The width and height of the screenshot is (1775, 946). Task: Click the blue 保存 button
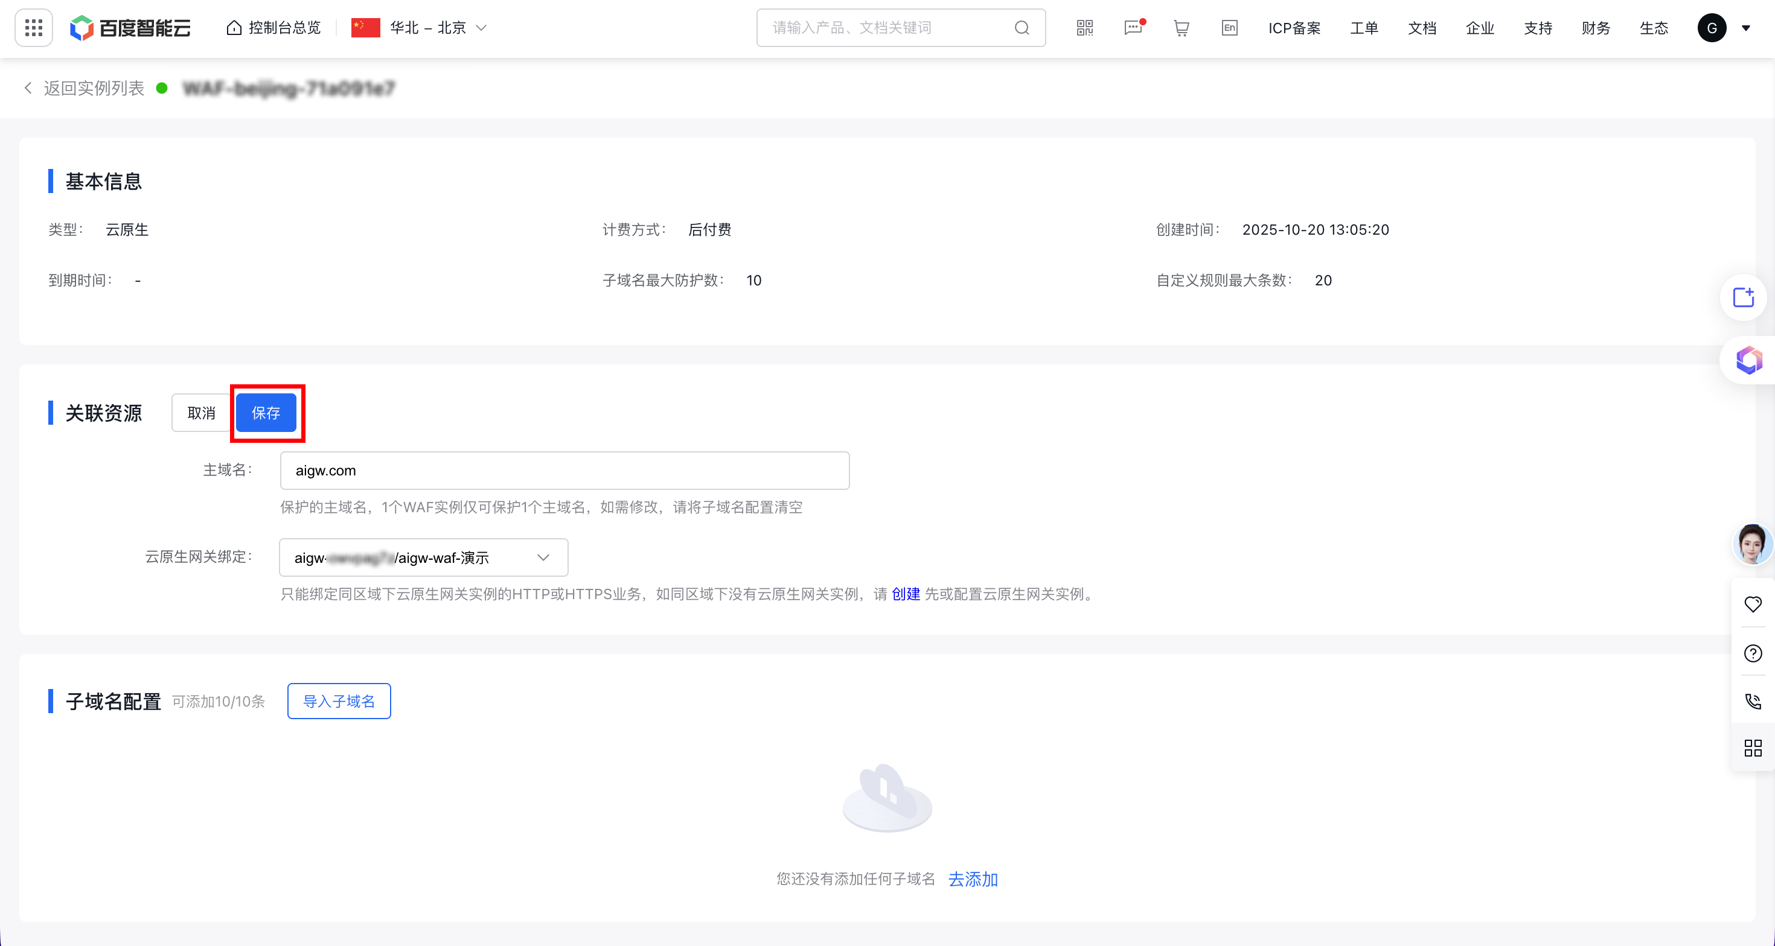pos(266,413)
